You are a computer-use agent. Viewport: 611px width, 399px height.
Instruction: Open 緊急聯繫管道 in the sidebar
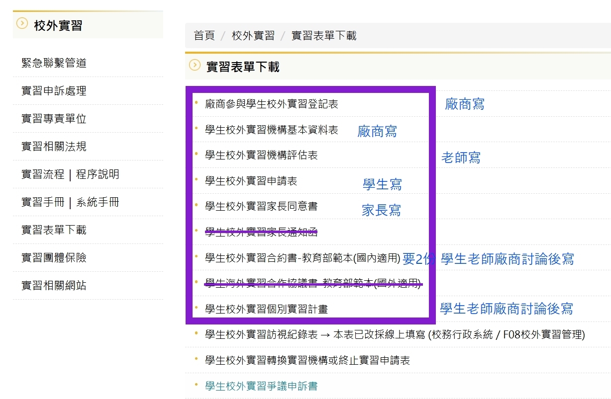(x=54, y=63)
